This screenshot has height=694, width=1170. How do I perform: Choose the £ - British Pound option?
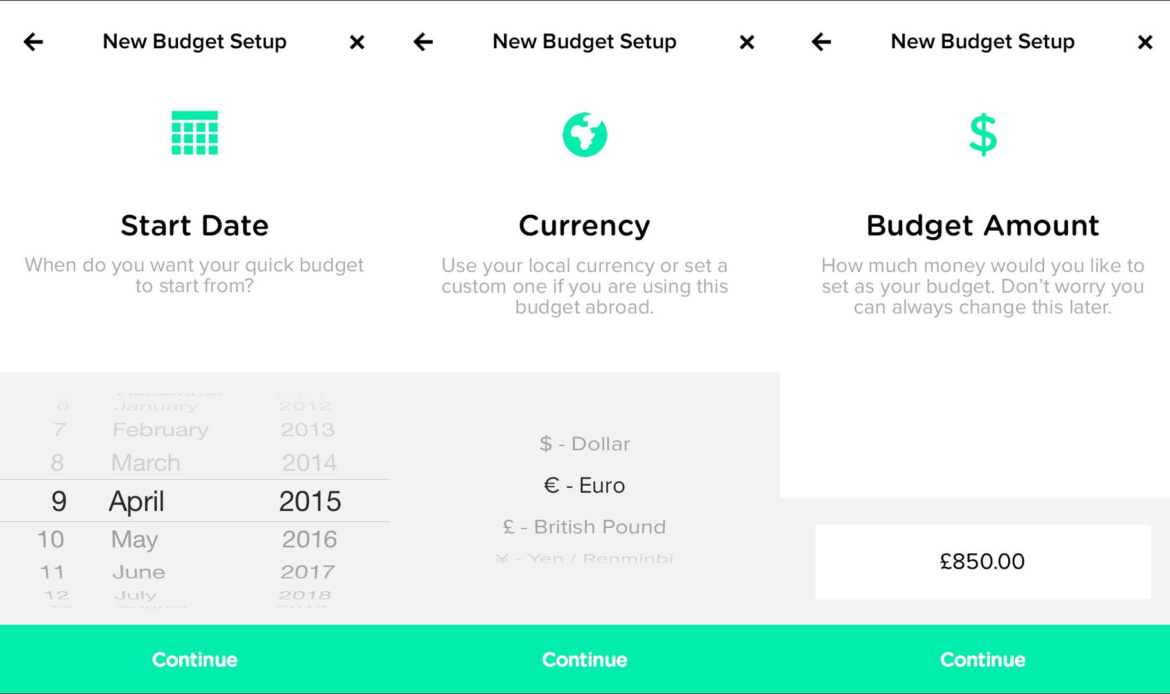point(584,527)
